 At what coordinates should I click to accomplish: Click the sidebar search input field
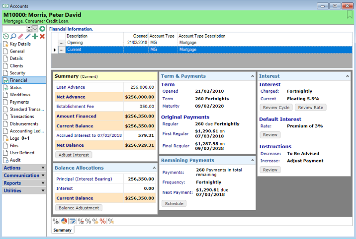(14, 29)
